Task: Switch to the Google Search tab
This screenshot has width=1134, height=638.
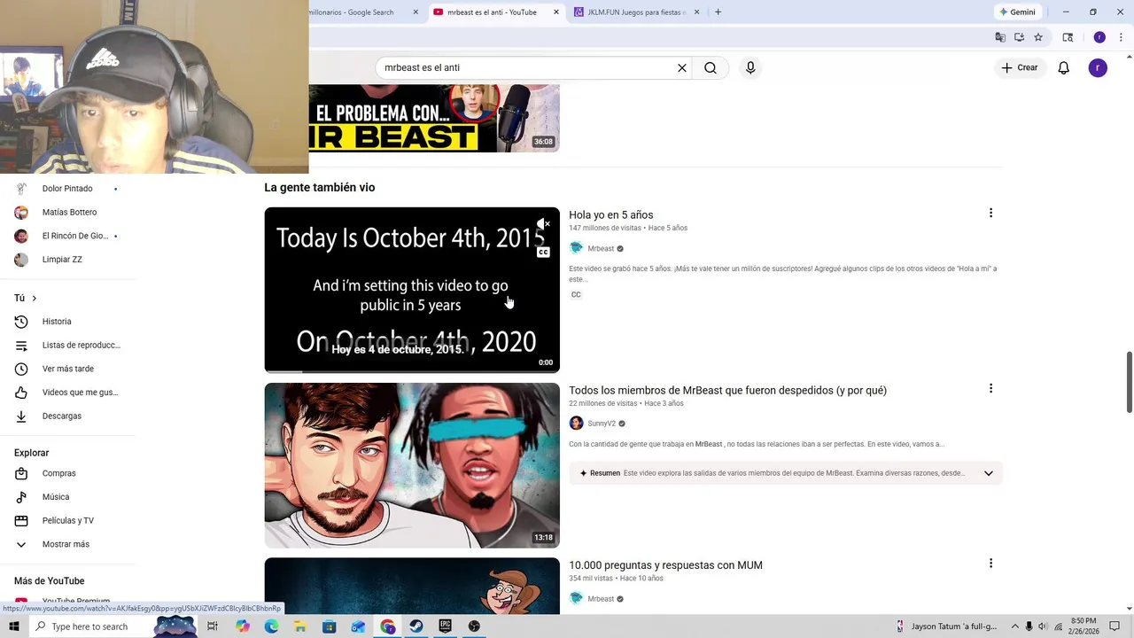Action: pos(359,12)
